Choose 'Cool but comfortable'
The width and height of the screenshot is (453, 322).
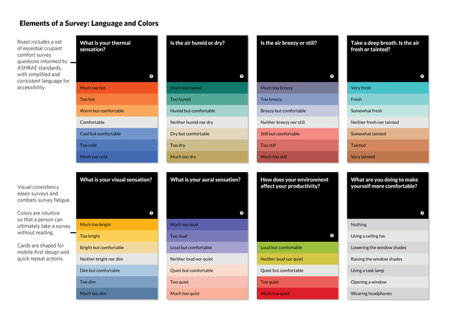(x=117, y=134)
